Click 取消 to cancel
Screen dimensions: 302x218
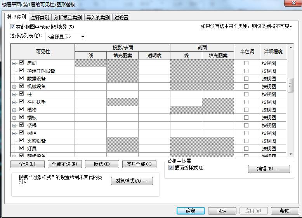[222, 211]
